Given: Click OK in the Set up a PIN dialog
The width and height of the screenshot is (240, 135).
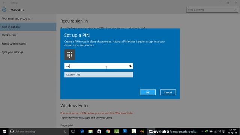Looking at the screenshot, I should [147, 92].
